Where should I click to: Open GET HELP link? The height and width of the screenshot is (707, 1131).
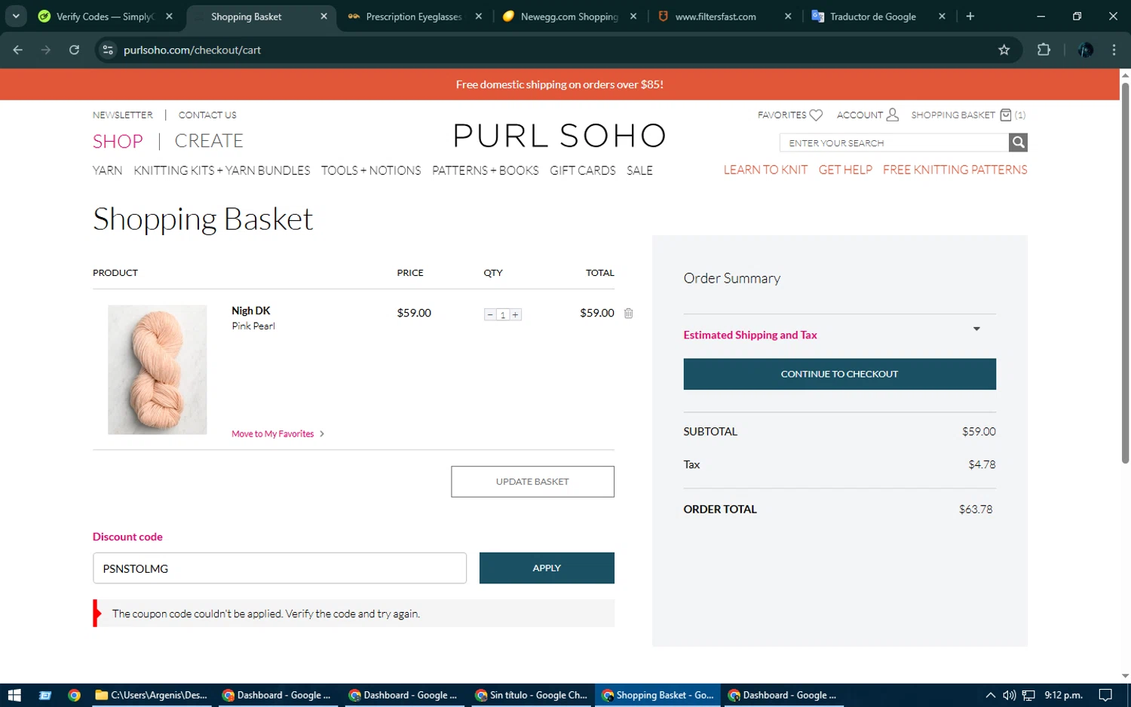(x=845, y=170)
